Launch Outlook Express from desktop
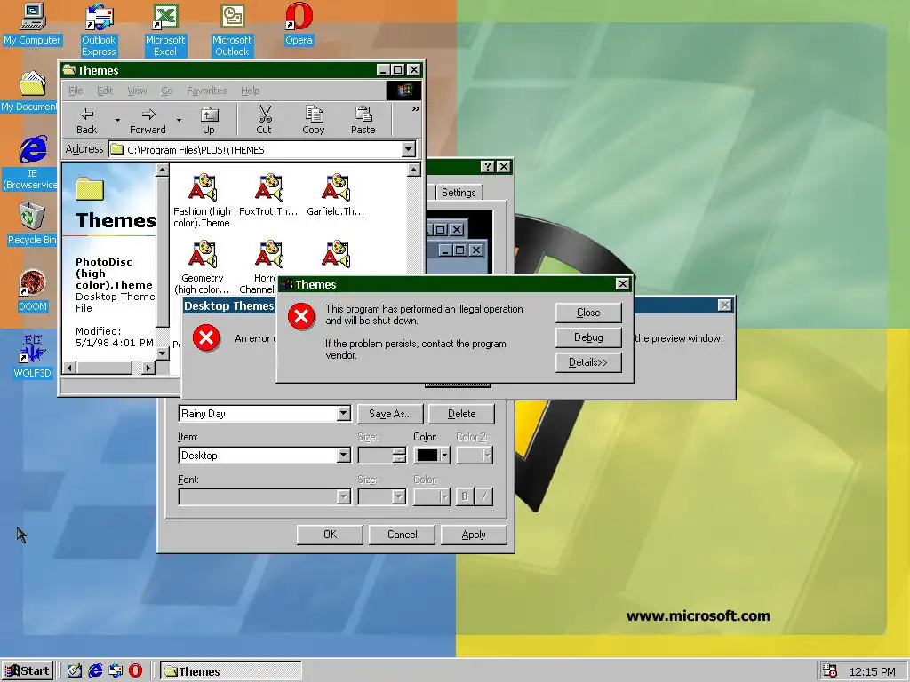This screenshot has height=682, width=910. click(x=99, y=30)
